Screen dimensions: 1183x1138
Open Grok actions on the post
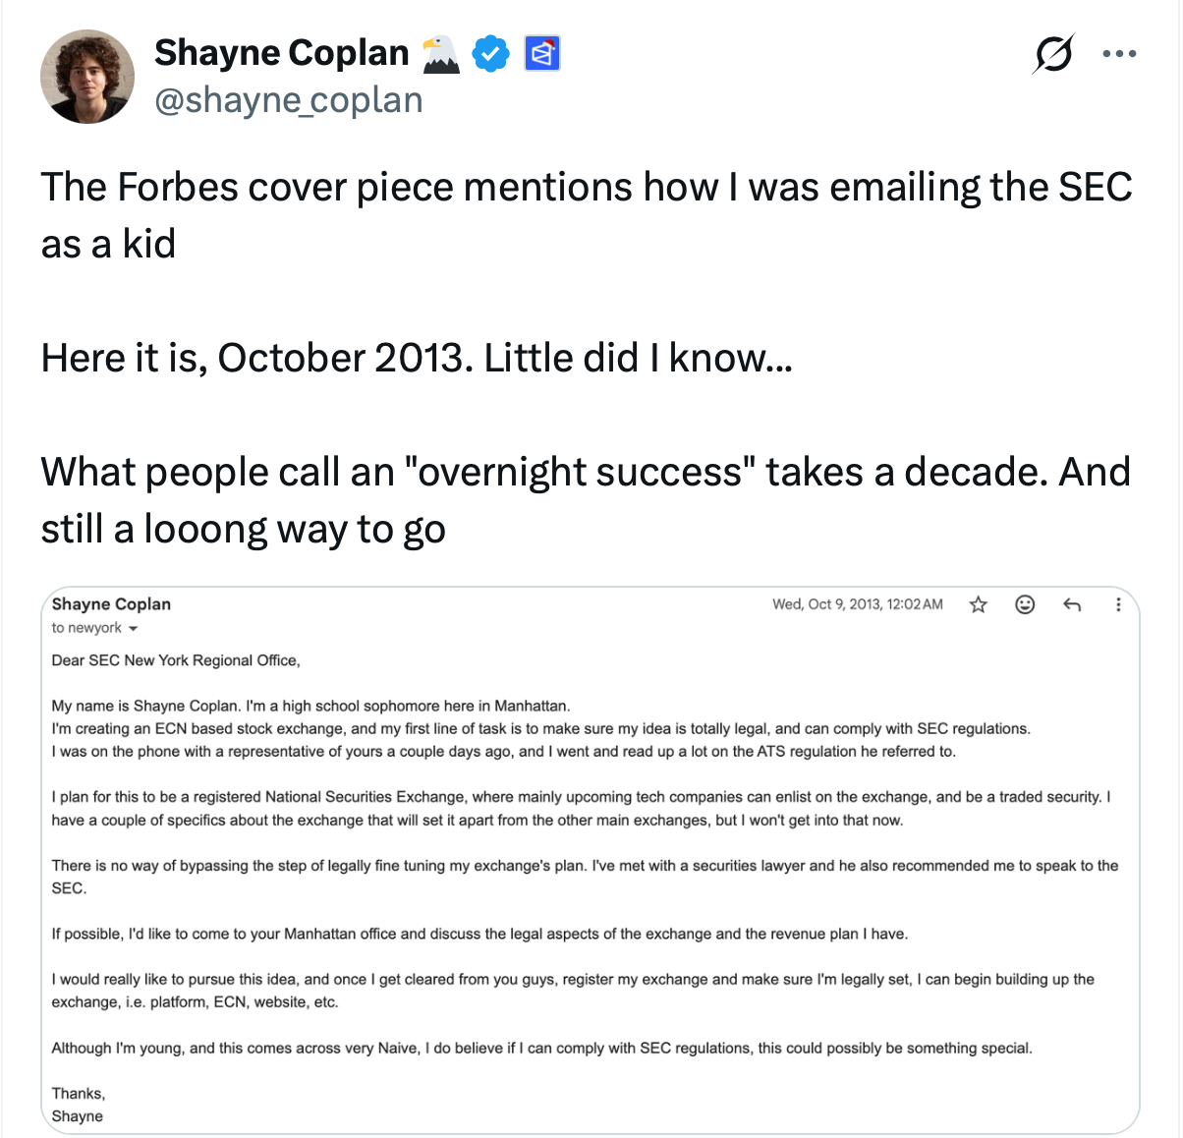[x=1052, y=54]
